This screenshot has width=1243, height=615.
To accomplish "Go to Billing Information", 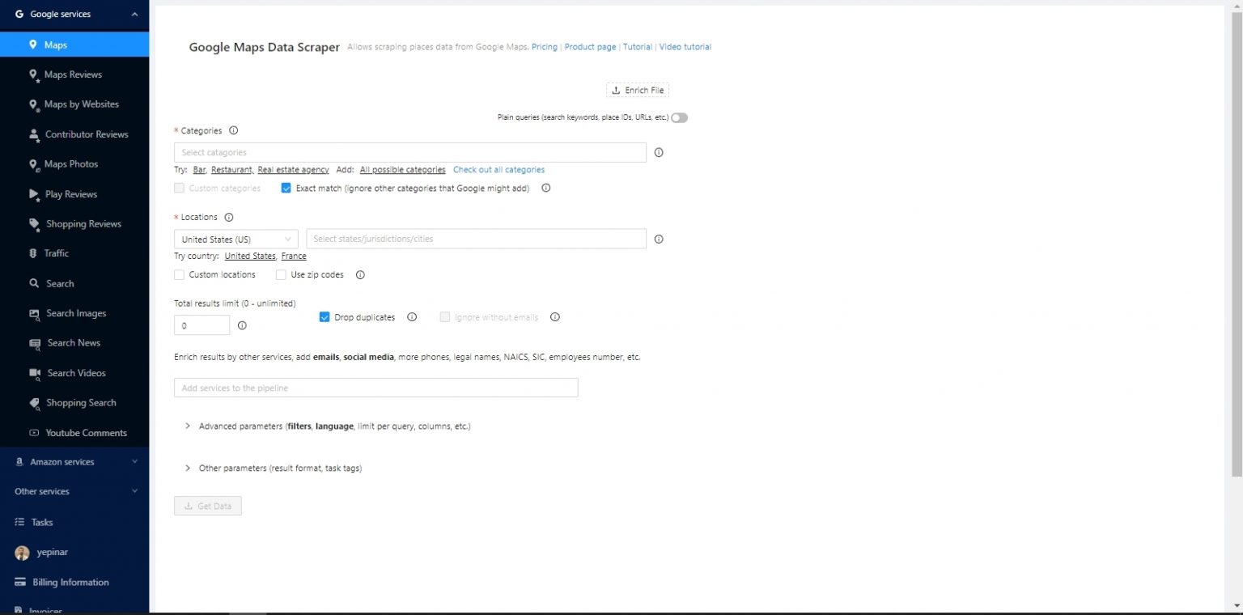I will pyautogui.click(x=70, y=582).
